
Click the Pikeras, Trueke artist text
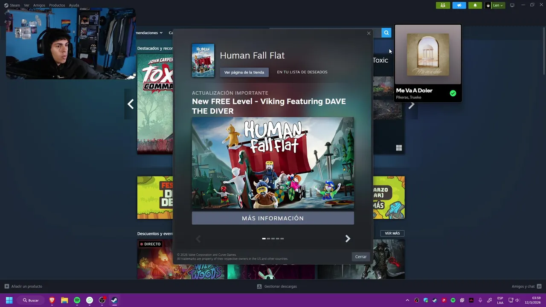pos(409,97)
